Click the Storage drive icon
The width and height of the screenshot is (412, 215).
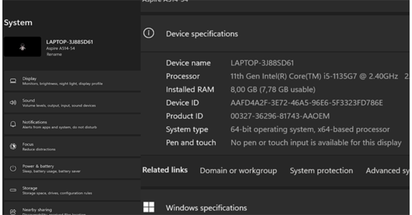13,190
